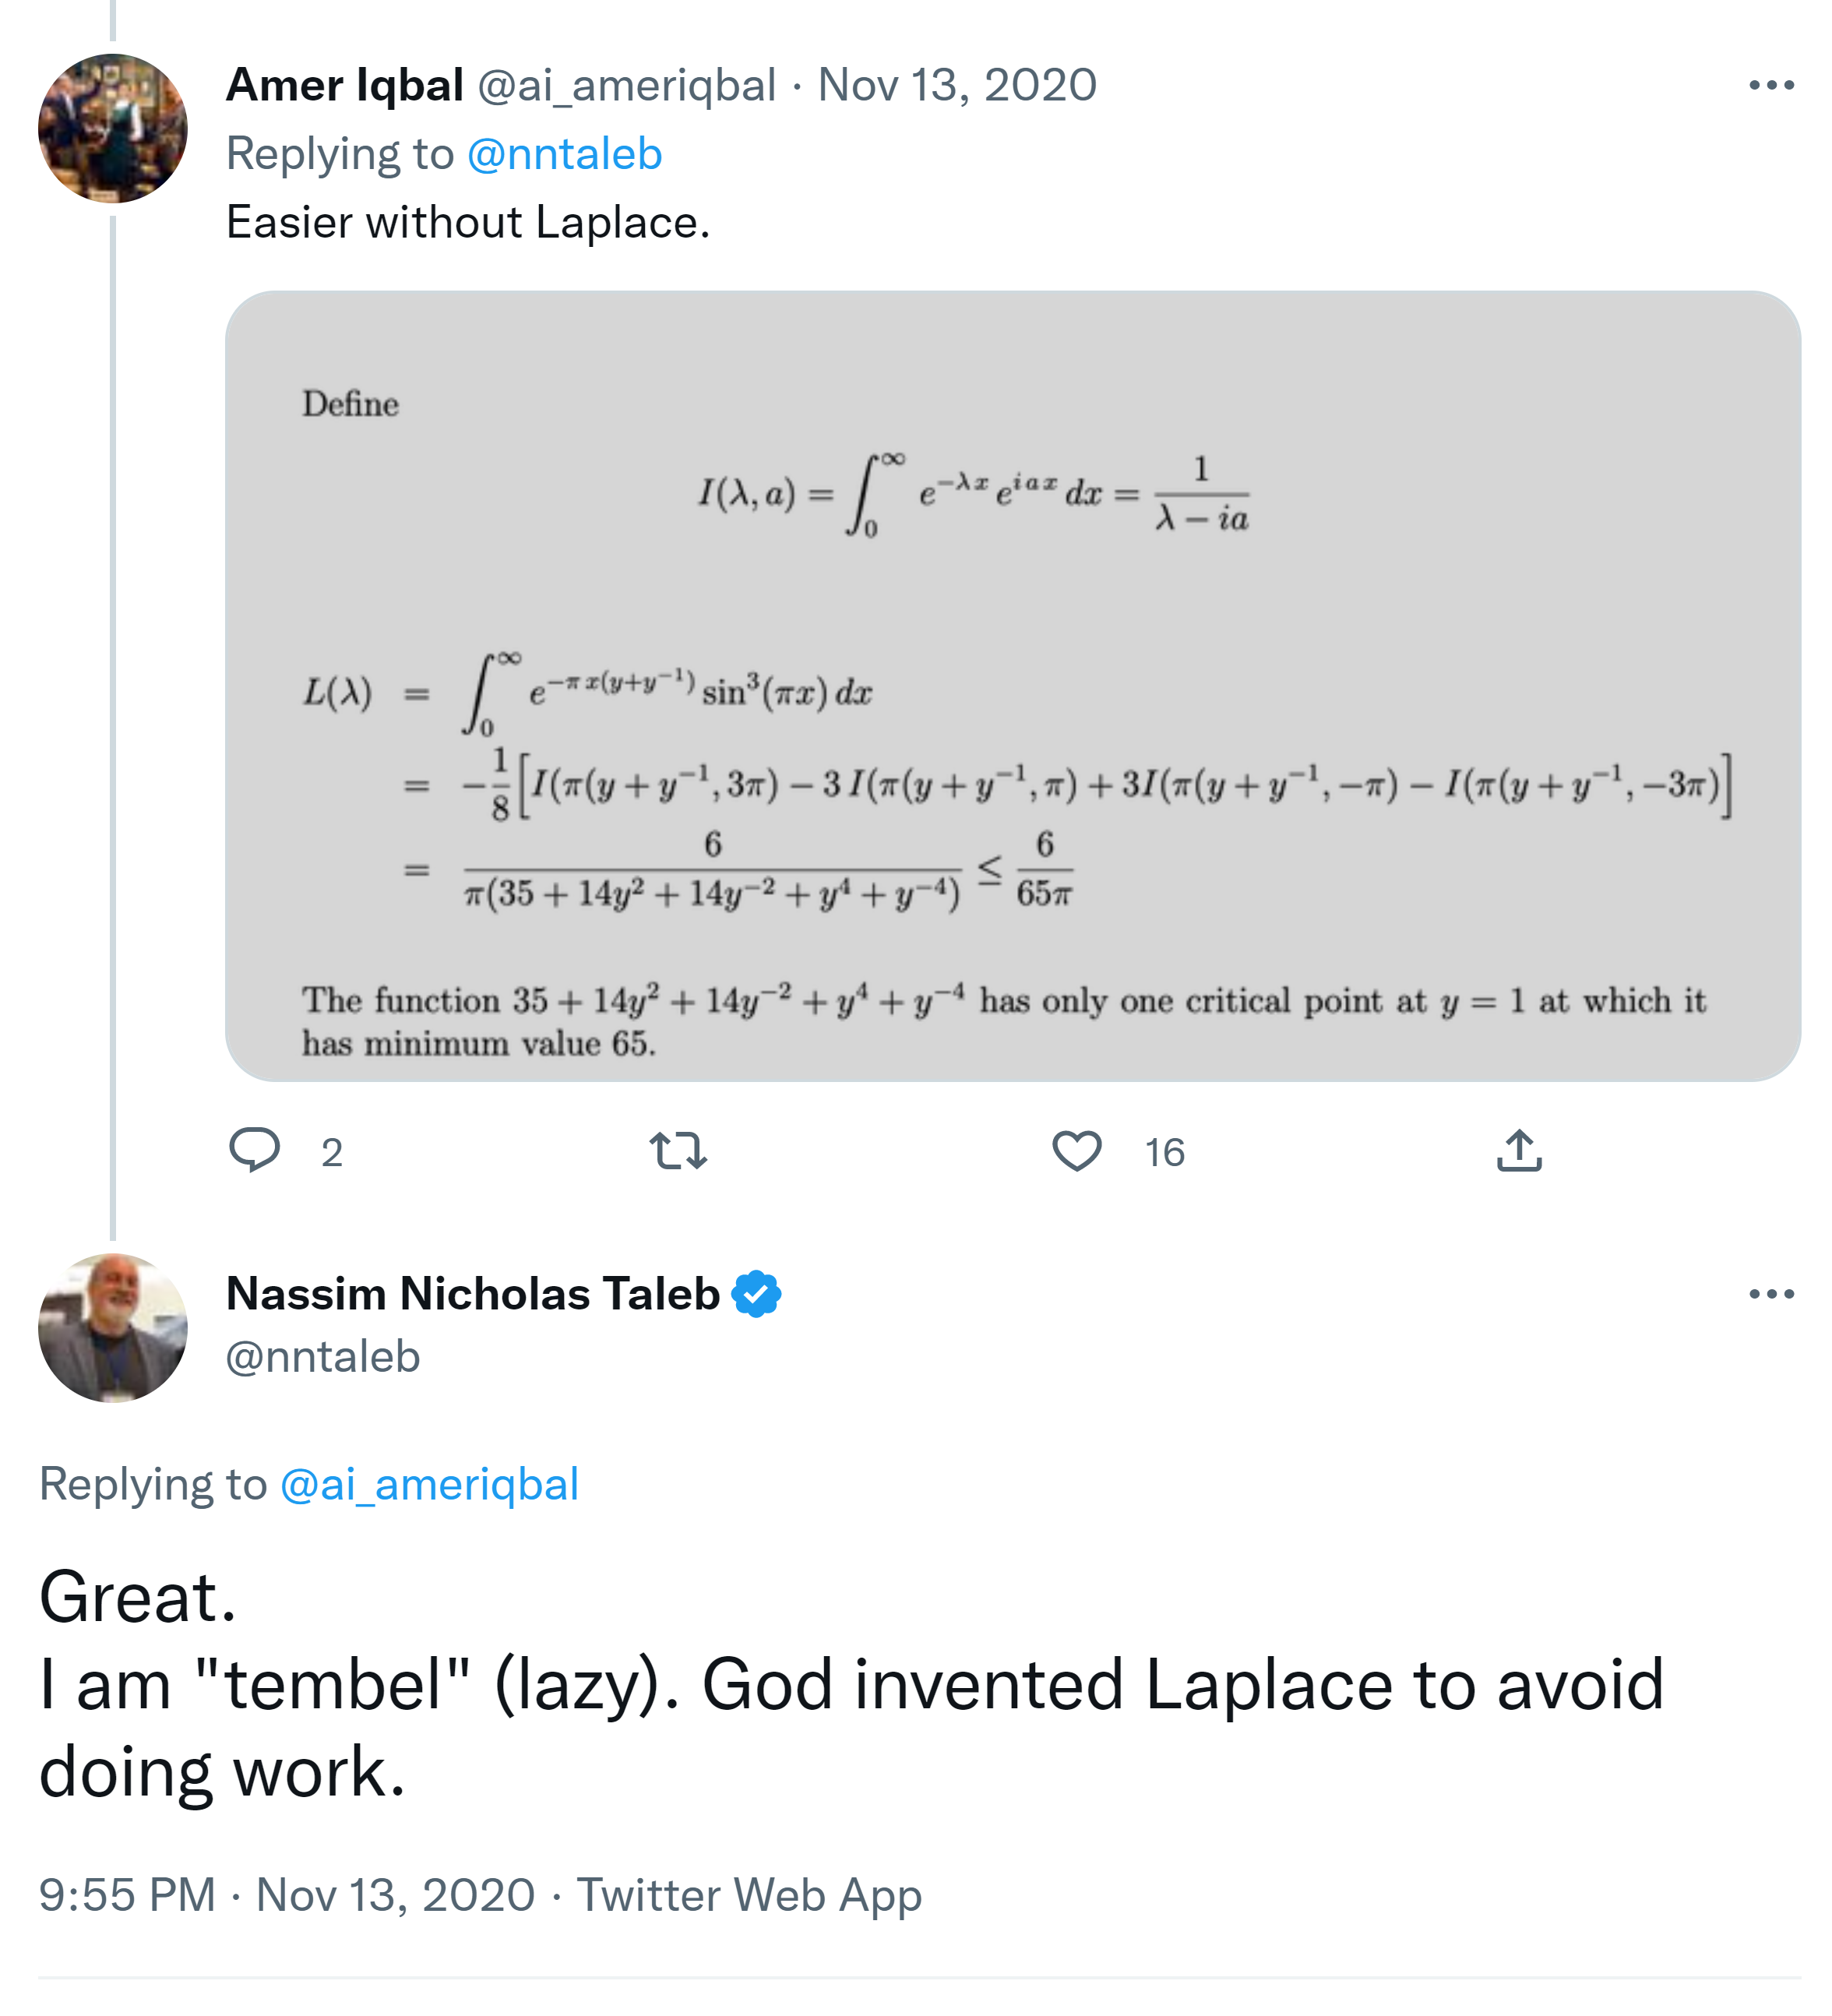The width and height of the screenshot is (1832, 2016).
Task: Open Nassim Taleb's tweet three-dot menu
Action: tap(1770, 1294)
